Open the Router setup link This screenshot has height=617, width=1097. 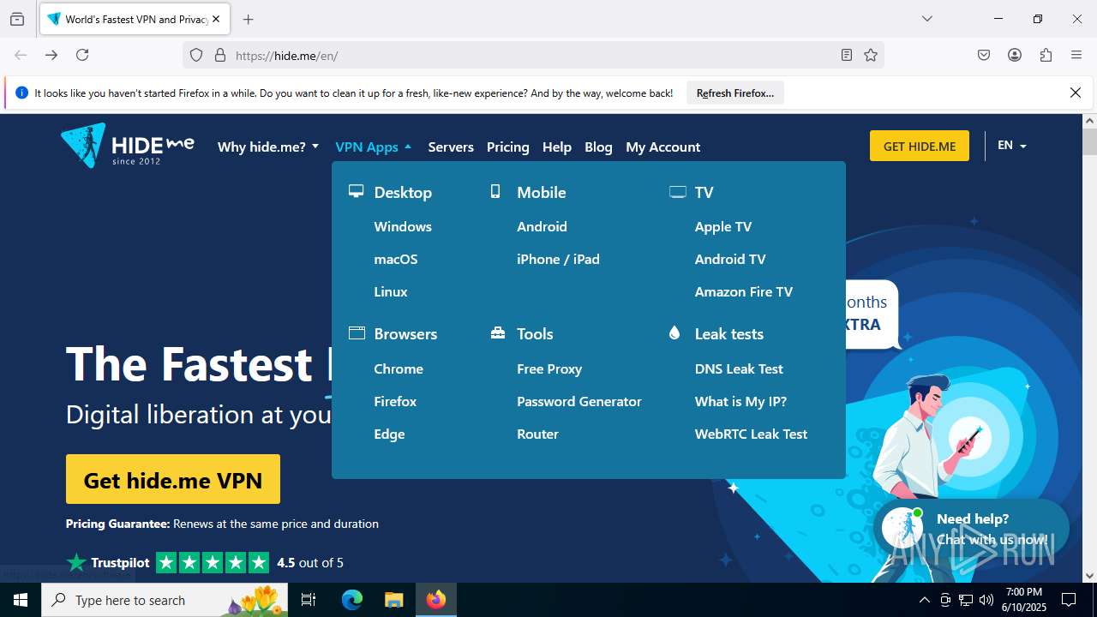pos(537,434)
